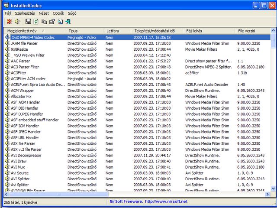The image size is (277, 208).
Task: Sort by the Megjelenített név column header
Action: tap(35, 31)
